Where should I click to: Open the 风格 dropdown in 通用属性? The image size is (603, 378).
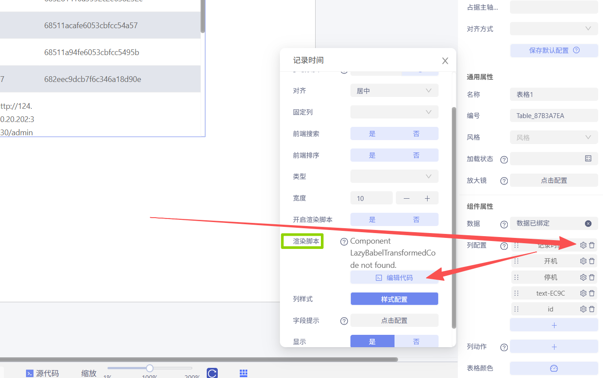click(x=554, y=137)
